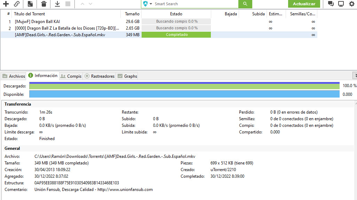The image size is (357, 200).
Task: Click the General section header
Action: point(12,148)
